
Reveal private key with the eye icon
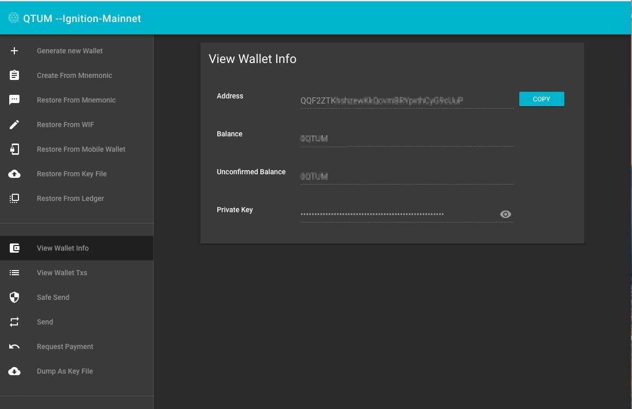click(x=505, y=214)
